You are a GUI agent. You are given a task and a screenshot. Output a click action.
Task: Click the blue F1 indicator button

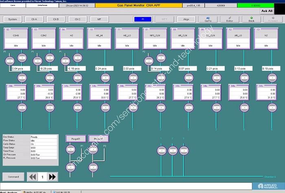click(142, 19)
